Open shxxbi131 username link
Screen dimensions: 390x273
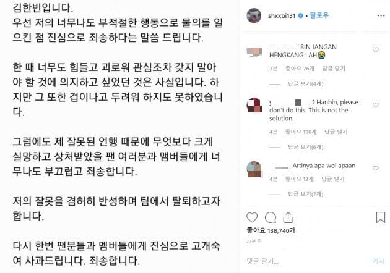pos(282,15)
